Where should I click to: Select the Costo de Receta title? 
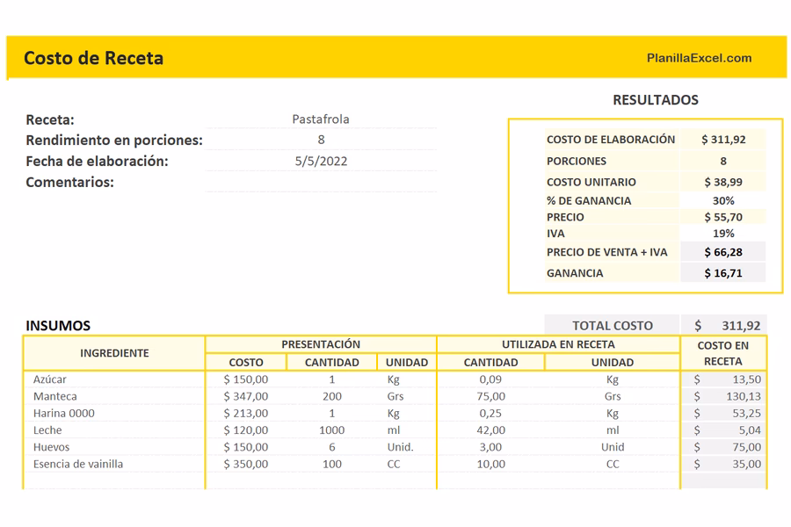coord(93,58)
